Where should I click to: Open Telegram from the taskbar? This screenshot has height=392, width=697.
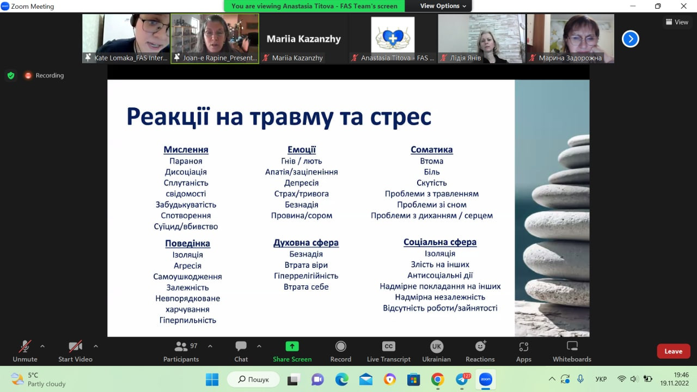[462, 379]
